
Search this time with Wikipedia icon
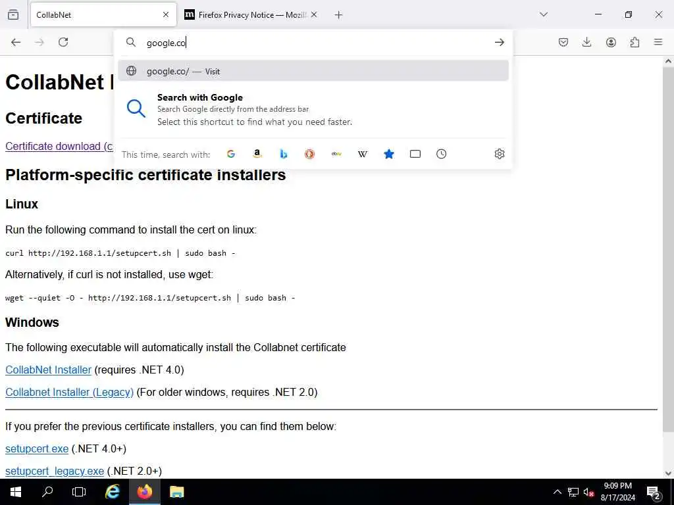pyautogui.click(x=363, y=154)
